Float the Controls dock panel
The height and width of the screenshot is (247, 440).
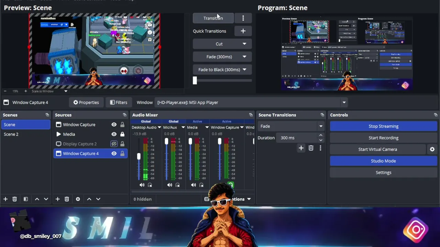436,115
